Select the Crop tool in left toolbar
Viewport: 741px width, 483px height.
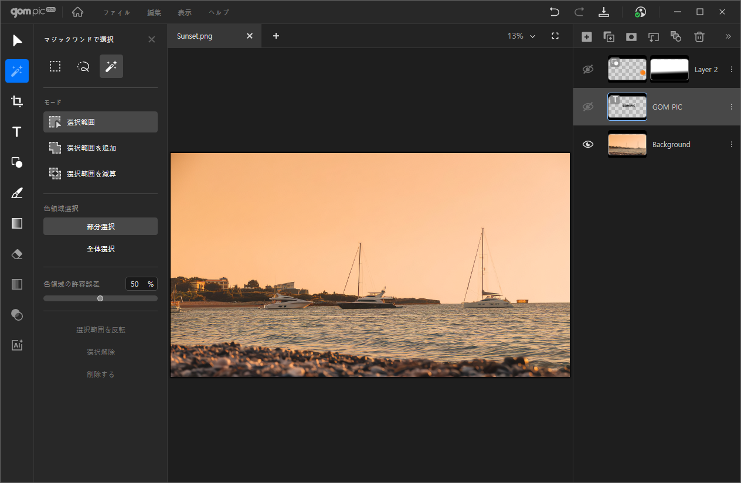17,101
